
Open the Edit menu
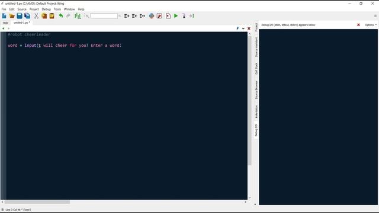pos(12,9)
